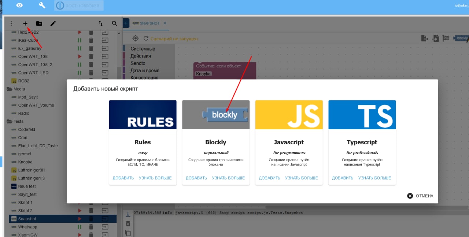Select the JS Javascript card image
469x237 pixels.
[x=289, y=115]
